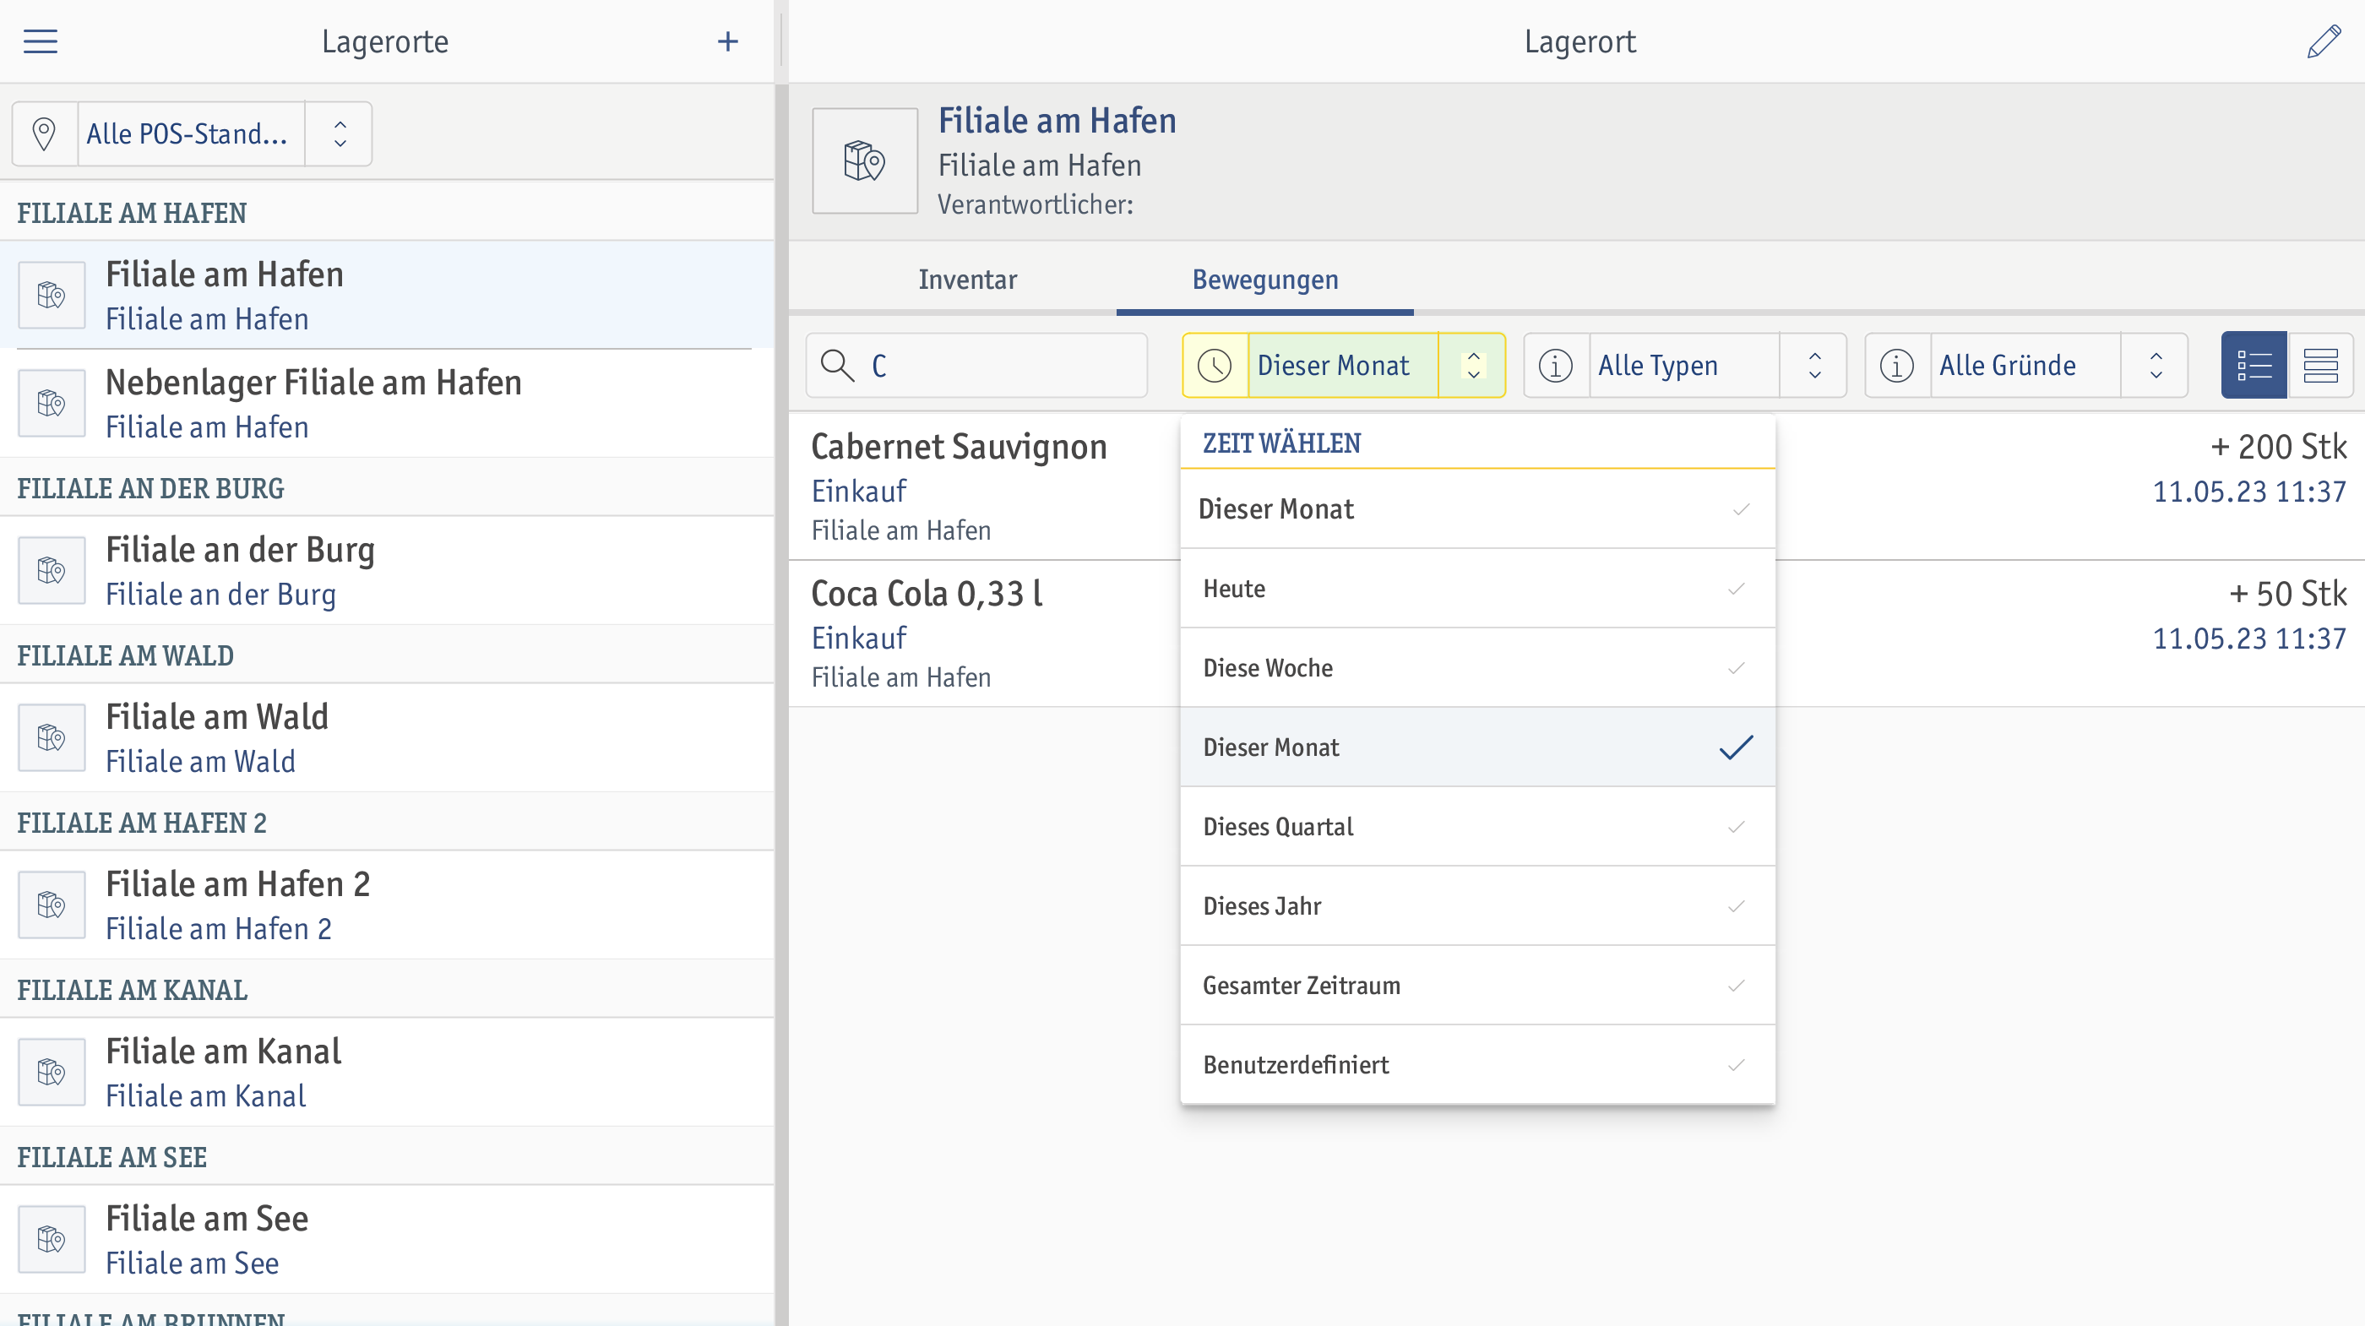Choose Heute in the time menu
Screen dimensions: 2365x1326
click(1477, 589)
